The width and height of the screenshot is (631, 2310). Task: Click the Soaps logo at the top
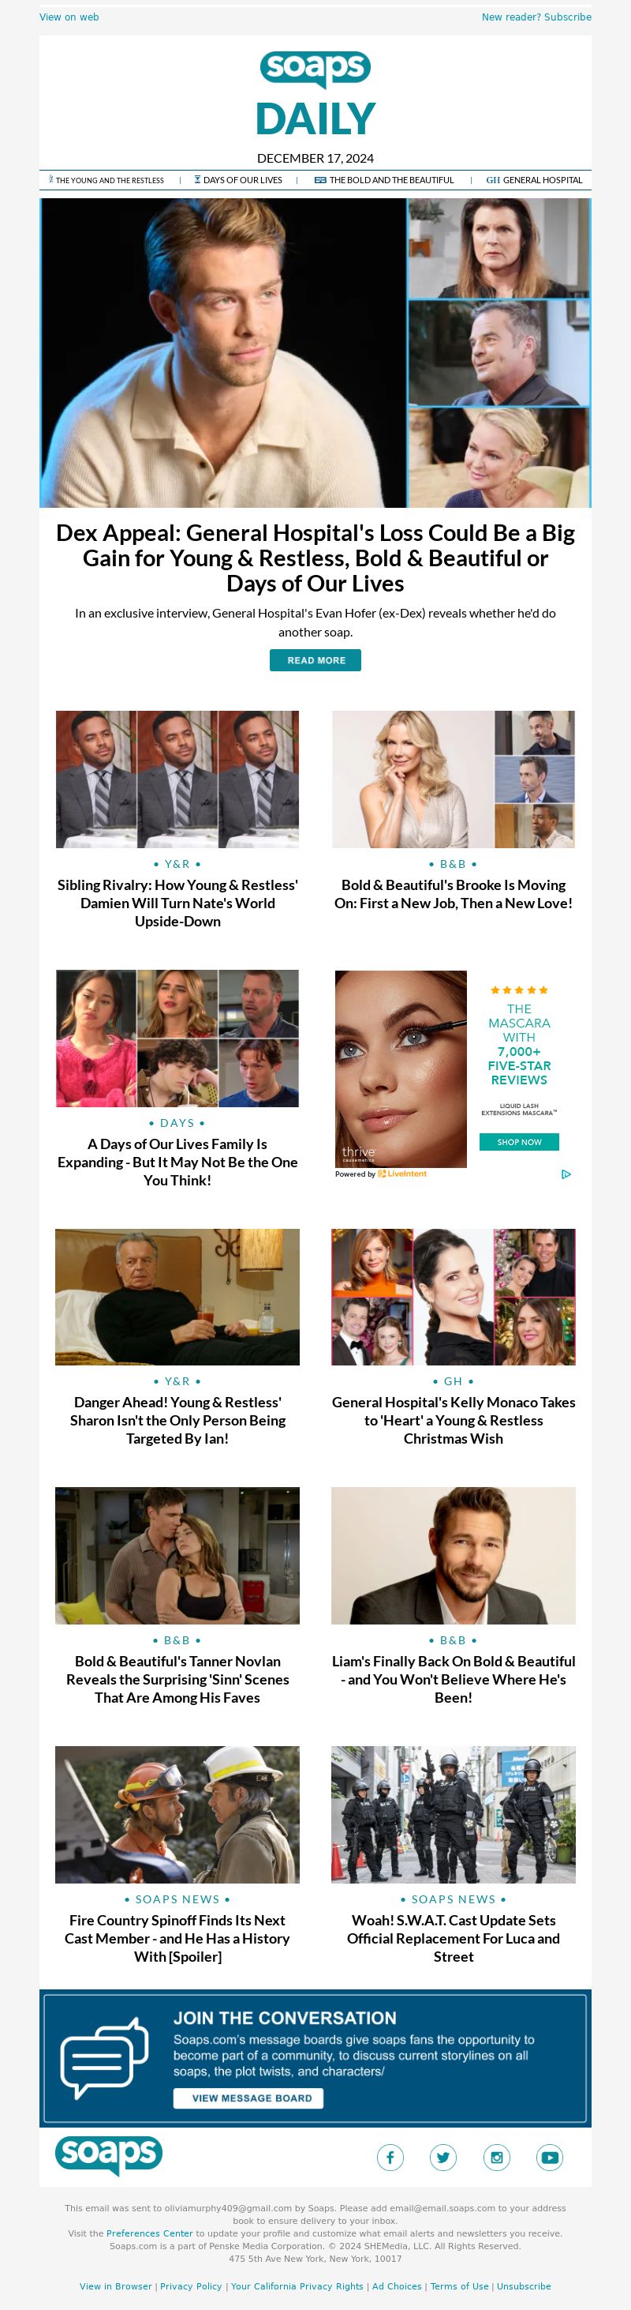[x=315, y=69]
